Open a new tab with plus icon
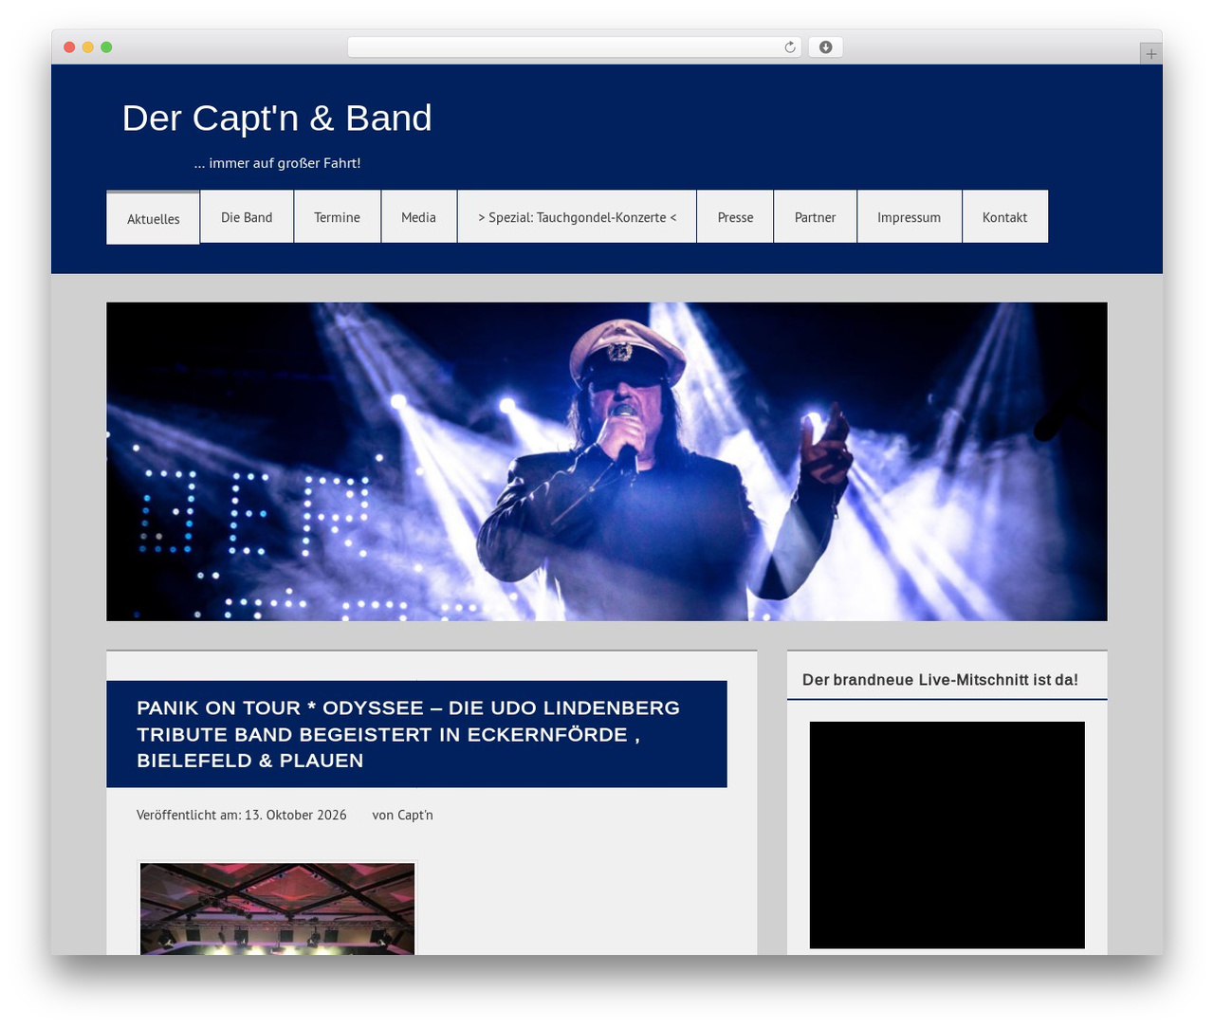 pyautogui.click(x=1150, y=54)
